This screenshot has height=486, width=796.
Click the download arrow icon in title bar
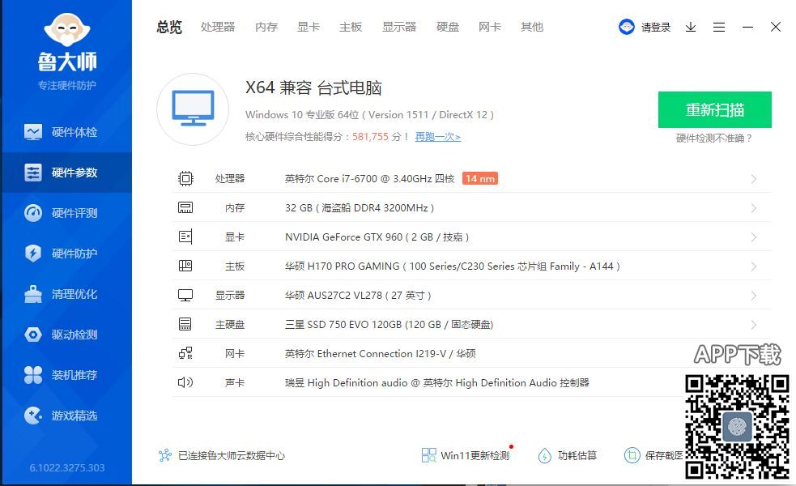(x=691, y=27)
